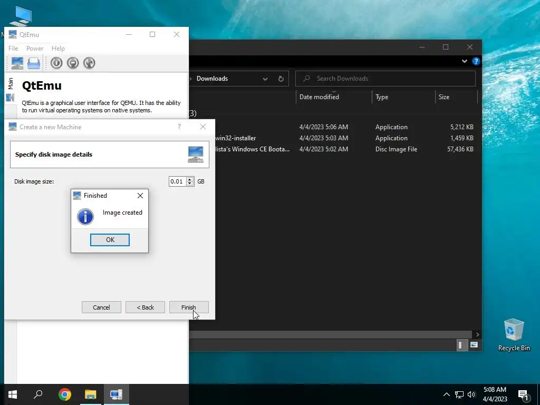Screen dimensions: 540x405
Task: Show hidden system tray icons
Action: point(446,394)
